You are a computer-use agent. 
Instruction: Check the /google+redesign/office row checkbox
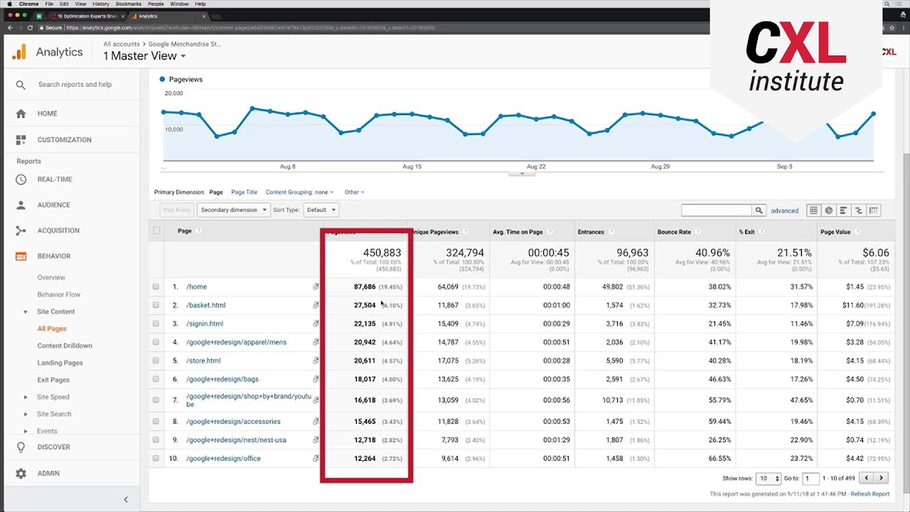coord(156,459)
